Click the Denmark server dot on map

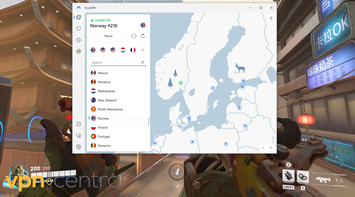[x=189, y=118]
